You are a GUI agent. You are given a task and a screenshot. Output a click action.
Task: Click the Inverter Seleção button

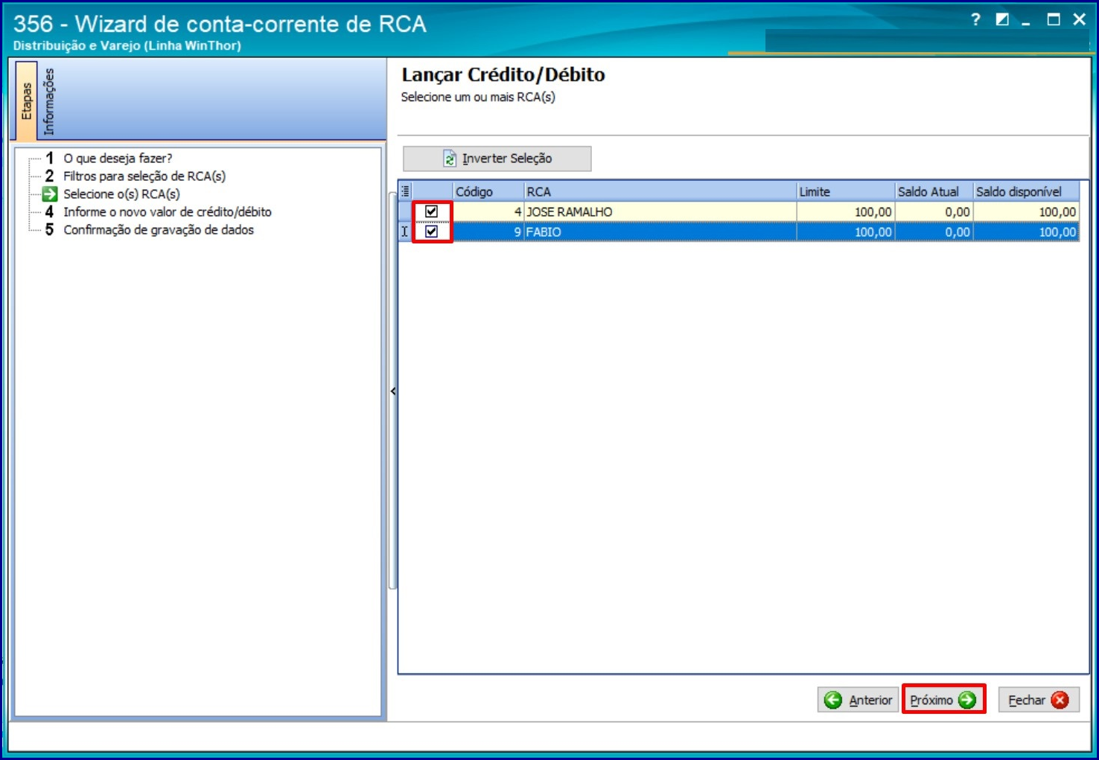(497, 159)
